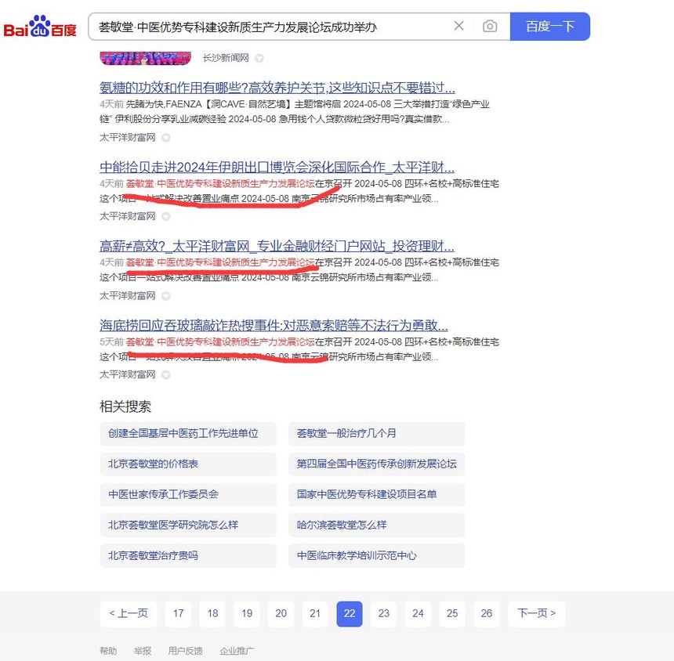Viewport: 674px width, 661px height.
Task: Click source icon under 中能拾贝 result
Action: tap(165, 216)
